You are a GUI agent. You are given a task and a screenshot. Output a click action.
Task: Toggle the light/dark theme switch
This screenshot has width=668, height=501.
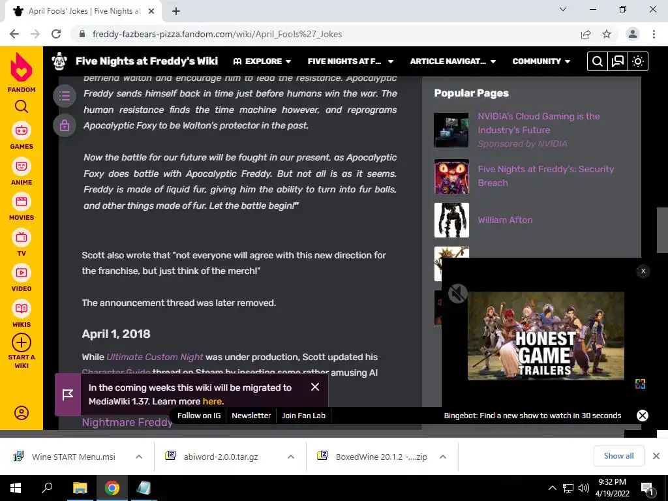(638, 61)
